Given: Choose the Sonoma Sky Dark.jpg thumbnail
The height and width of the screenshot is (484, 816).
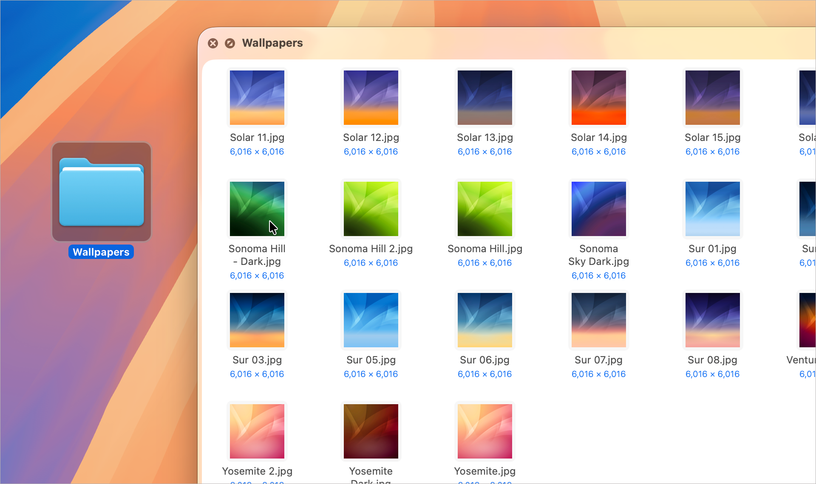Looking at the screenshot, I should tap(599, 209).
